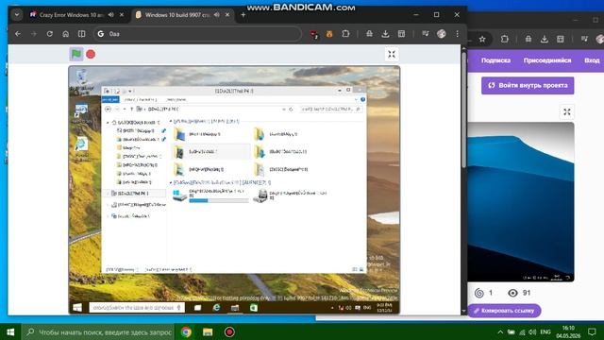Click the orange extension icon
This screenshot has height=340, width=604.
click(329, 34)
